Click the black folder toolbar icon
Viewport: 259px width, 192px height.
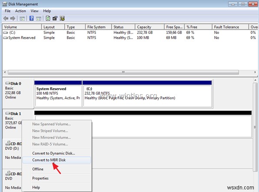[55, 18]
